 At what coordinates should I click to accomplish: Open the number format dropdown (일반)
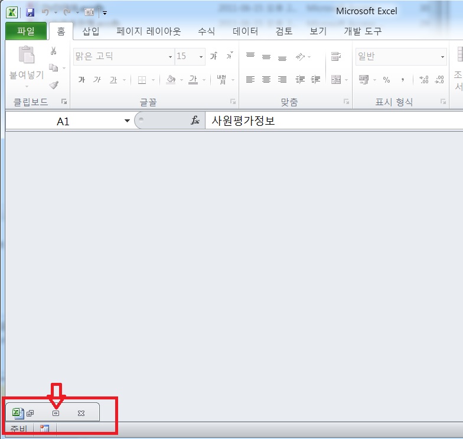click(442, 57)
